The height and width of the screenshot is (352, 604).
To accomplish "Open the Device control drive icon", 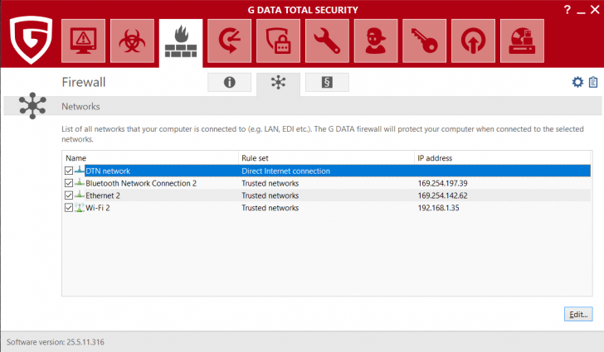I will [x=522, y=41].
